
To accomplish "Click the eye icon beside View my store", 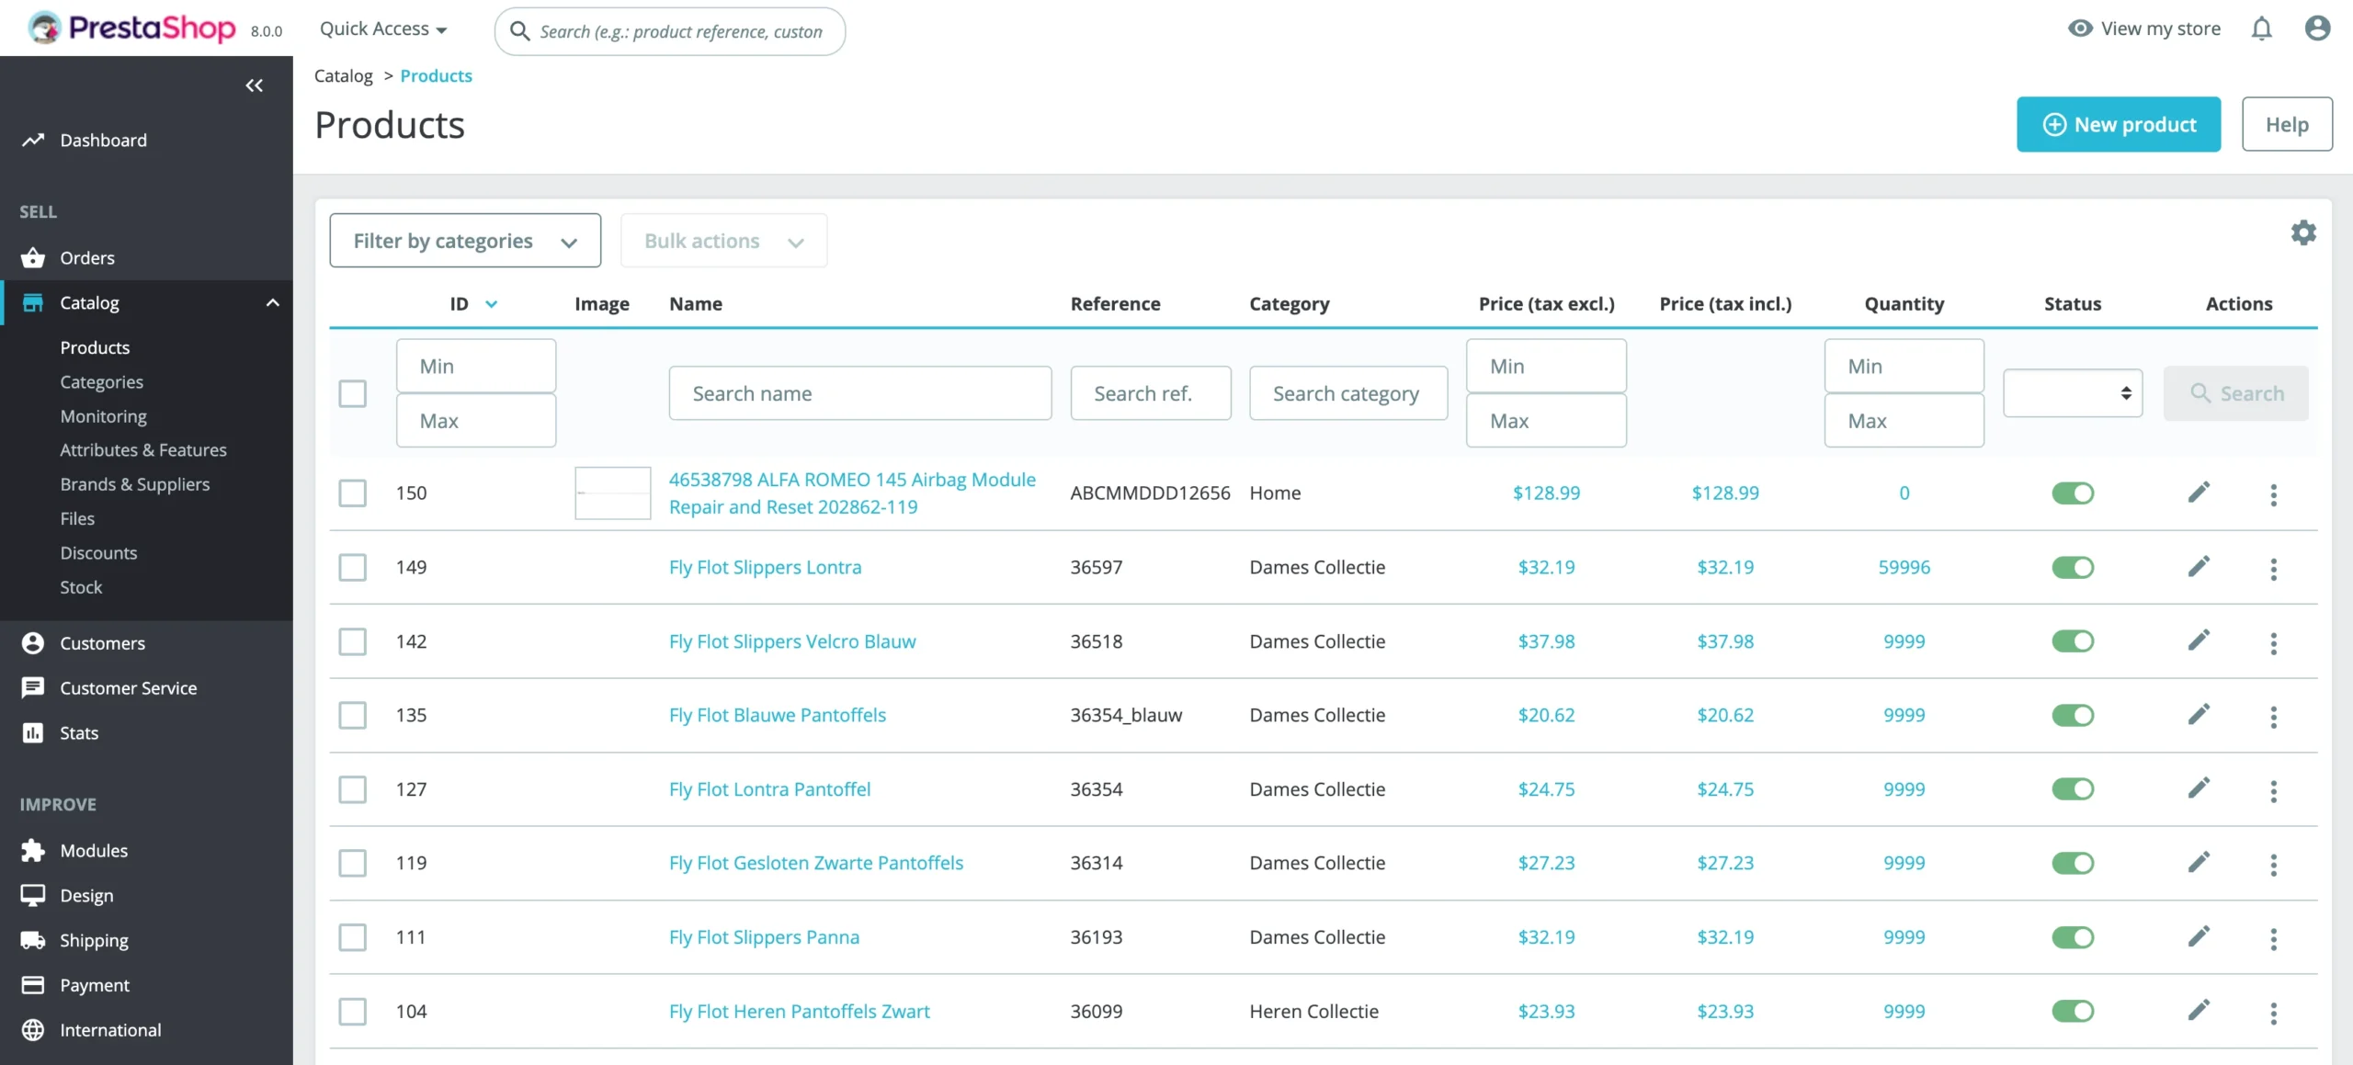I will point(2080,28).
